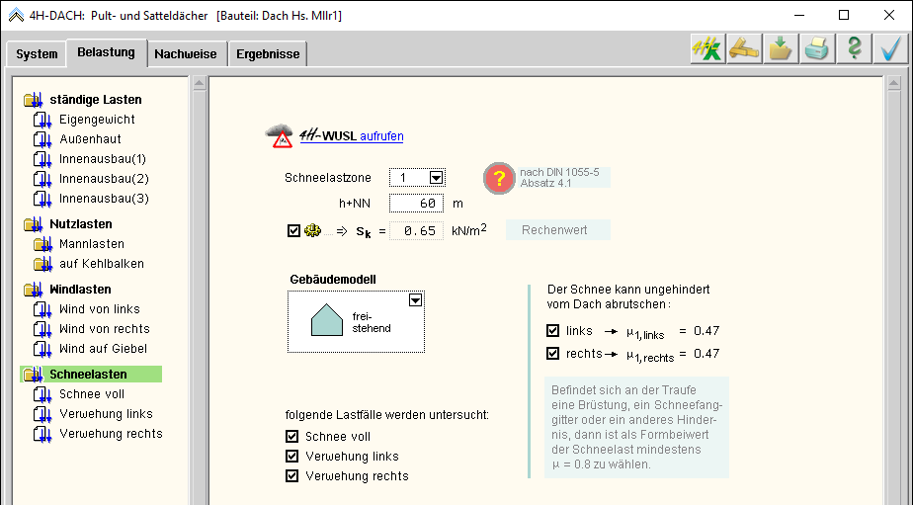Click the folder with green arrow icon
The width and height of the screenshot is (913, 505).
780,49
